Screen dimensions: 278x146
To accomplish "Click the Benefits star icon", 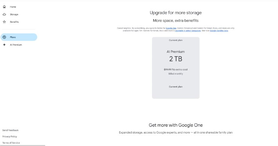I will coord(4,22).
